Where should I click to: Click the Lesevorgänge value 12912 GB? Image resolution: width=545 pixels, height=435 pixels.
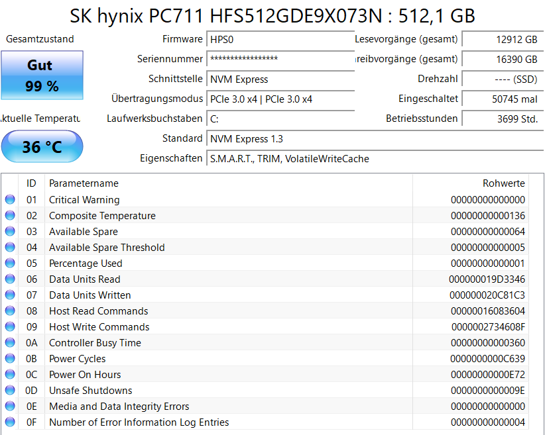(x=503, y=39)
